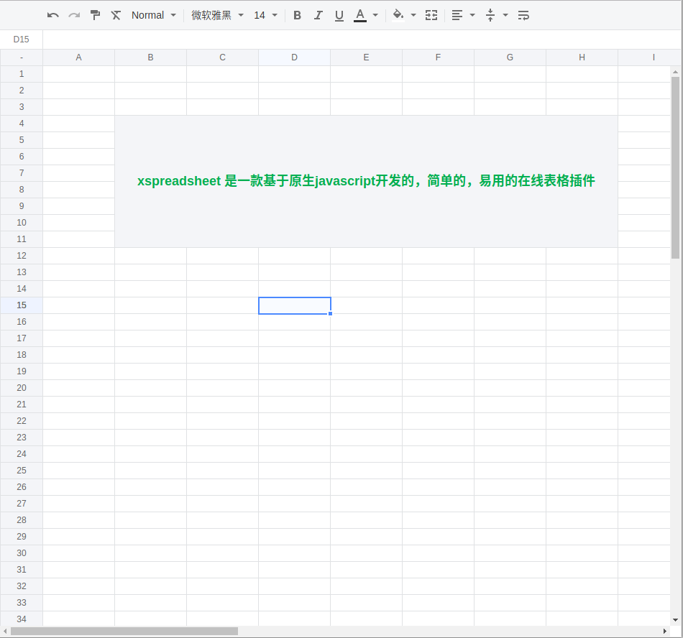Toggle italic formatting
Image resolution: width=683 pixels, height=638 pixels.
point(318,16)
